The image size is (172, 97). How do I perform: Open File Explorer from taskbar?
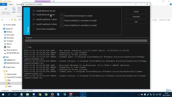coord(27,95)
